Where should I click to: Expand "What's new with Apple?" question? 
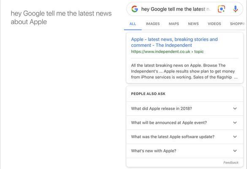click(185, 151)
